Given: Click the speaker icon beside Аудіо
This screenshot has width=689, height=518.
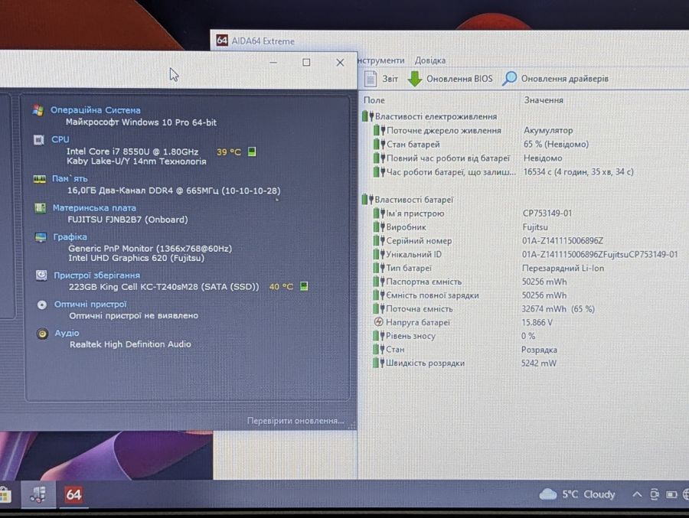Looking at the screenshot, I should [x=42, y=334].
